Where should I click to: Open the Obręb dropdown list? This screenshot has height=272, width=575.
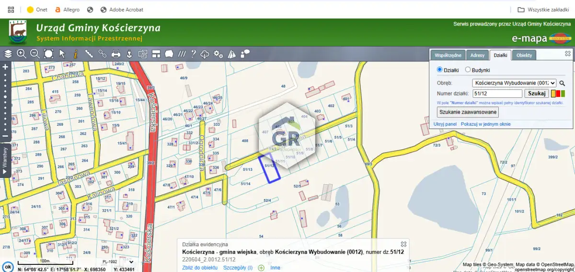pos(514,83)
